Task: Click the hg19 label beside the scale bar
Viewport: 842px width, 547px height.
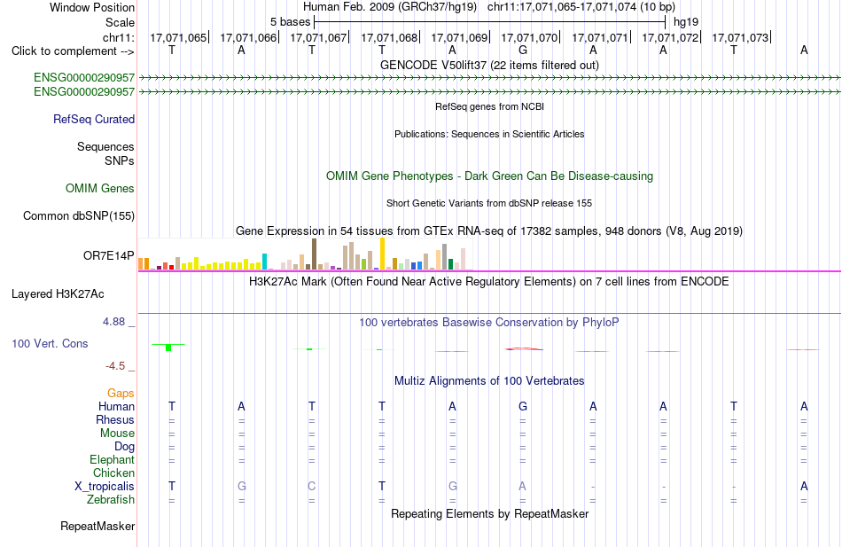Action: (x=686, y=22)
